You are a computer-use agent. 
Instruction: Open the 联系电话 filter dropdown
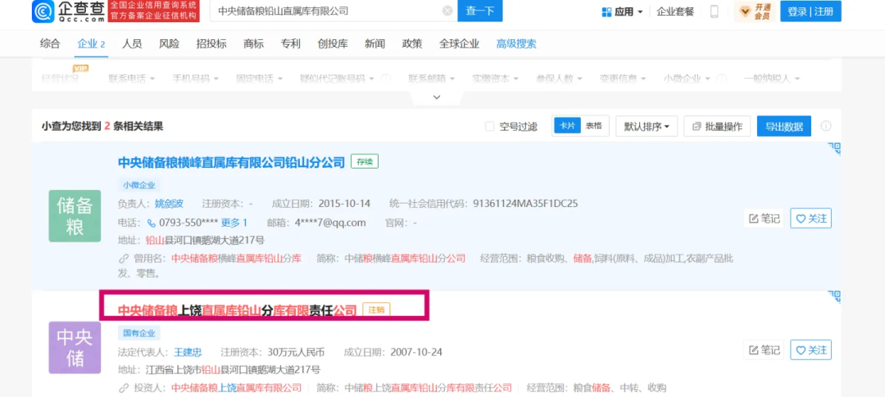pyautogui.click(x=131, y=79)
